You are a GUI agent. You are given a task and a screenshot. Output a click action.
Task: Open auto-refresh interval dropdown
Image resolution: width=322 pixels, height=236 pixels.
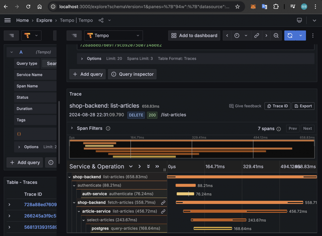(301, 36)
